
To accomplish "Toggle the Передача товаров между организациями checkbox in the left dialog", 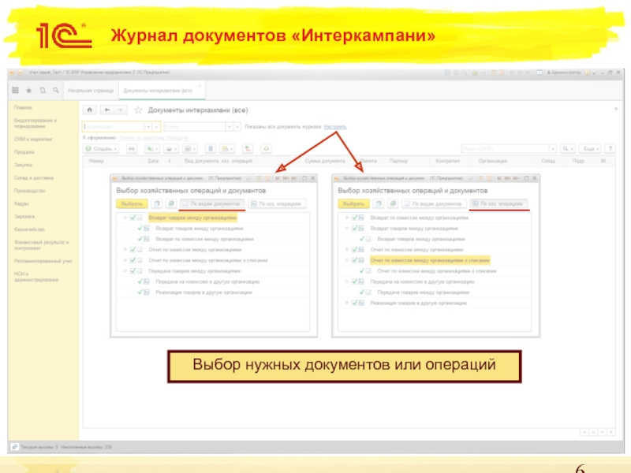I will pyautogui.click(x=133, y=271).
